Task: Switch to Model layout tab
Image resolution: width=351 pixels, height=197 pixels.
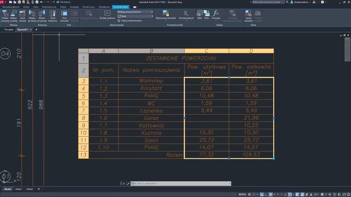Action: coord(8,189)
